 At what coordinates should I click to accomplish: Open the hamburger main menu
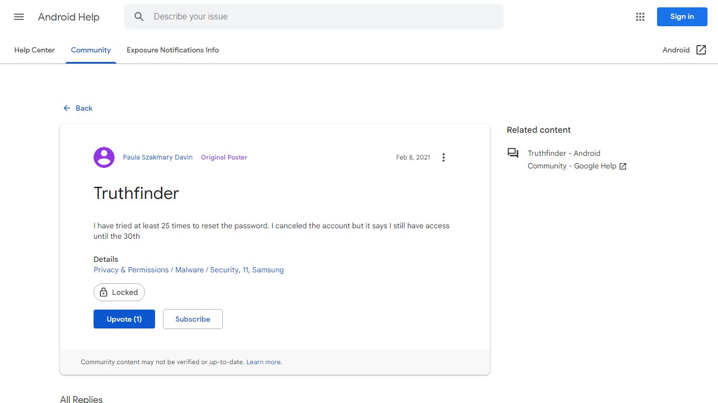[19, 17]
